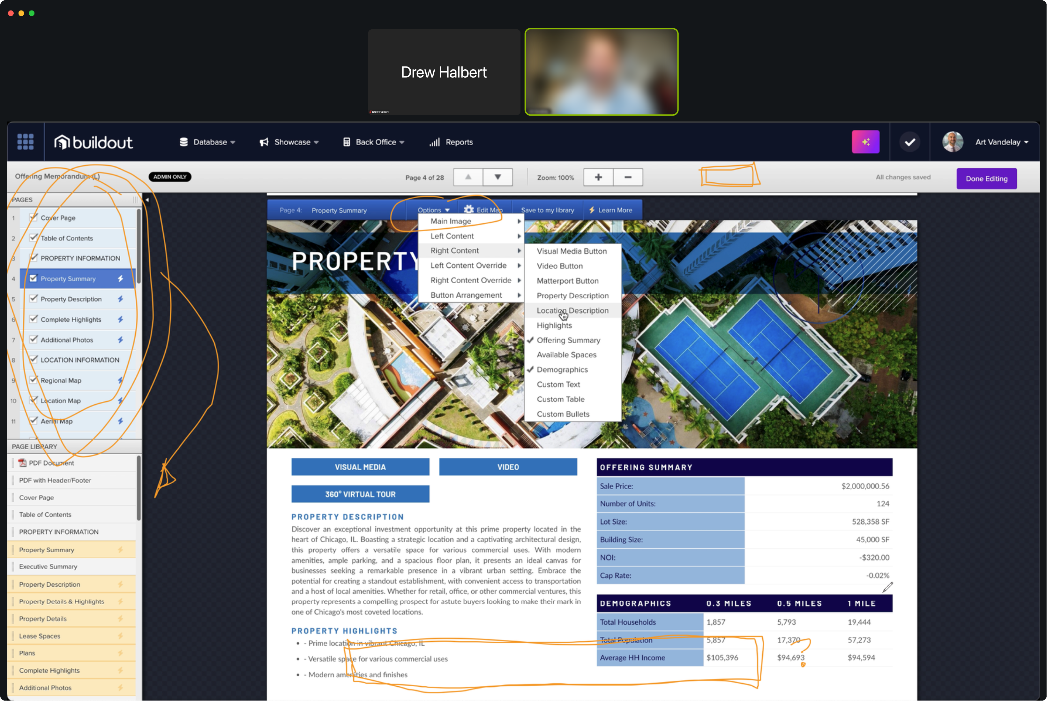Click Art Vandelay's profile avatar
The height and width of the screenshot is (701, 1047).
(x=952, y=142)
